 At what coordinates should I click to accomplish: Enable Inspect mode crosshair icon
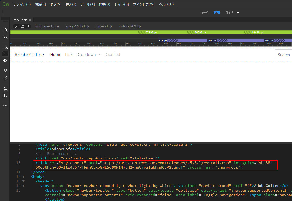5,61
